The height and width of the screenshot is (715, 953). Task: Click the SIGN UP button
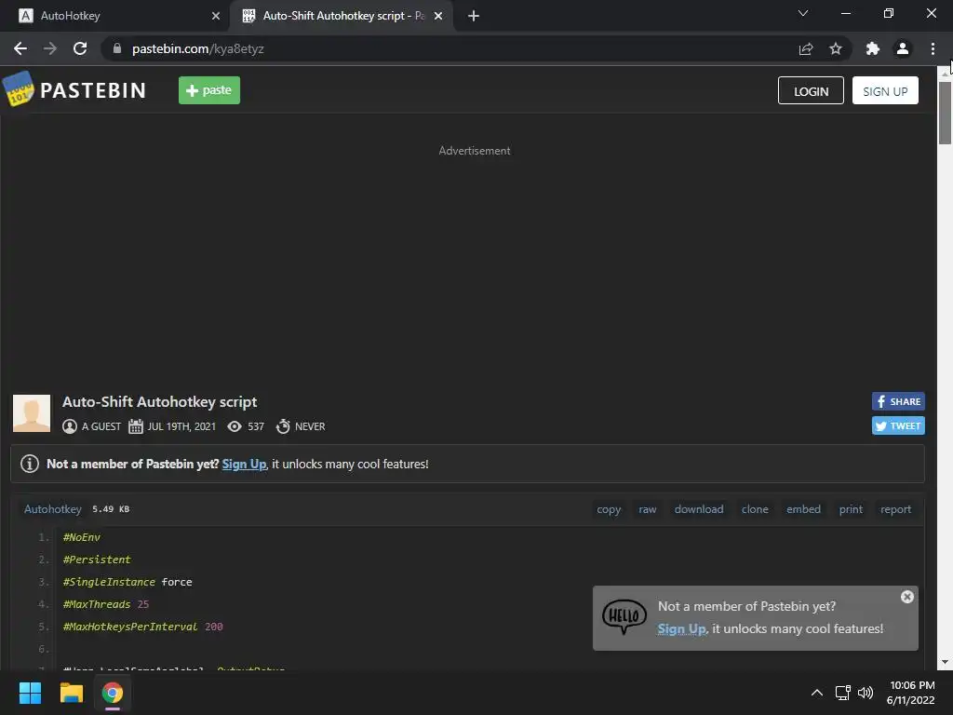[885, 90]
